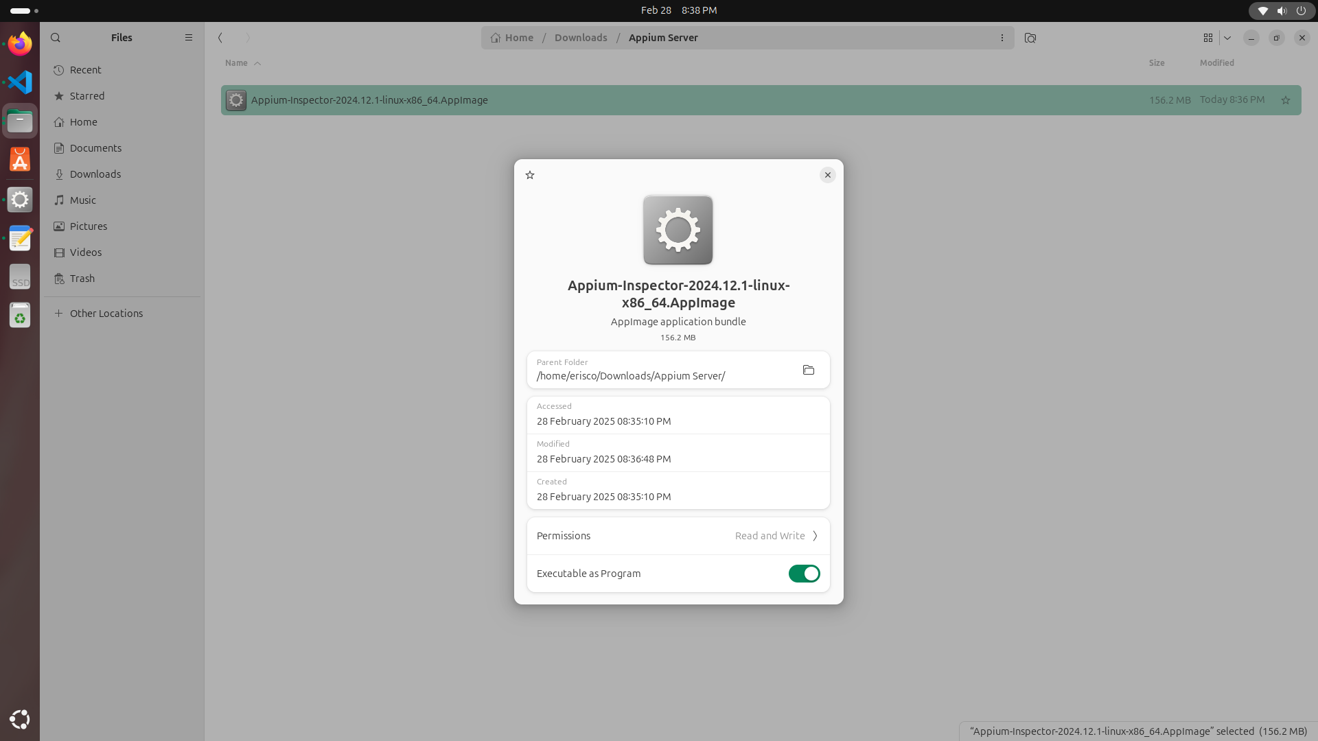This screenshot has width=1318, height=741.
Task: Sort by Name column header
Action: pos(236,63)
